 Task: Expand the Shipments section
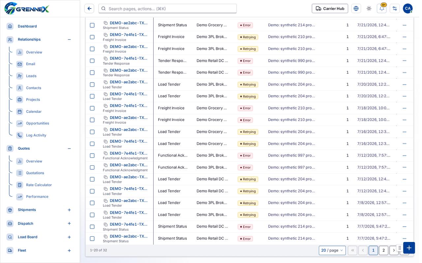[x=69, y=210]
